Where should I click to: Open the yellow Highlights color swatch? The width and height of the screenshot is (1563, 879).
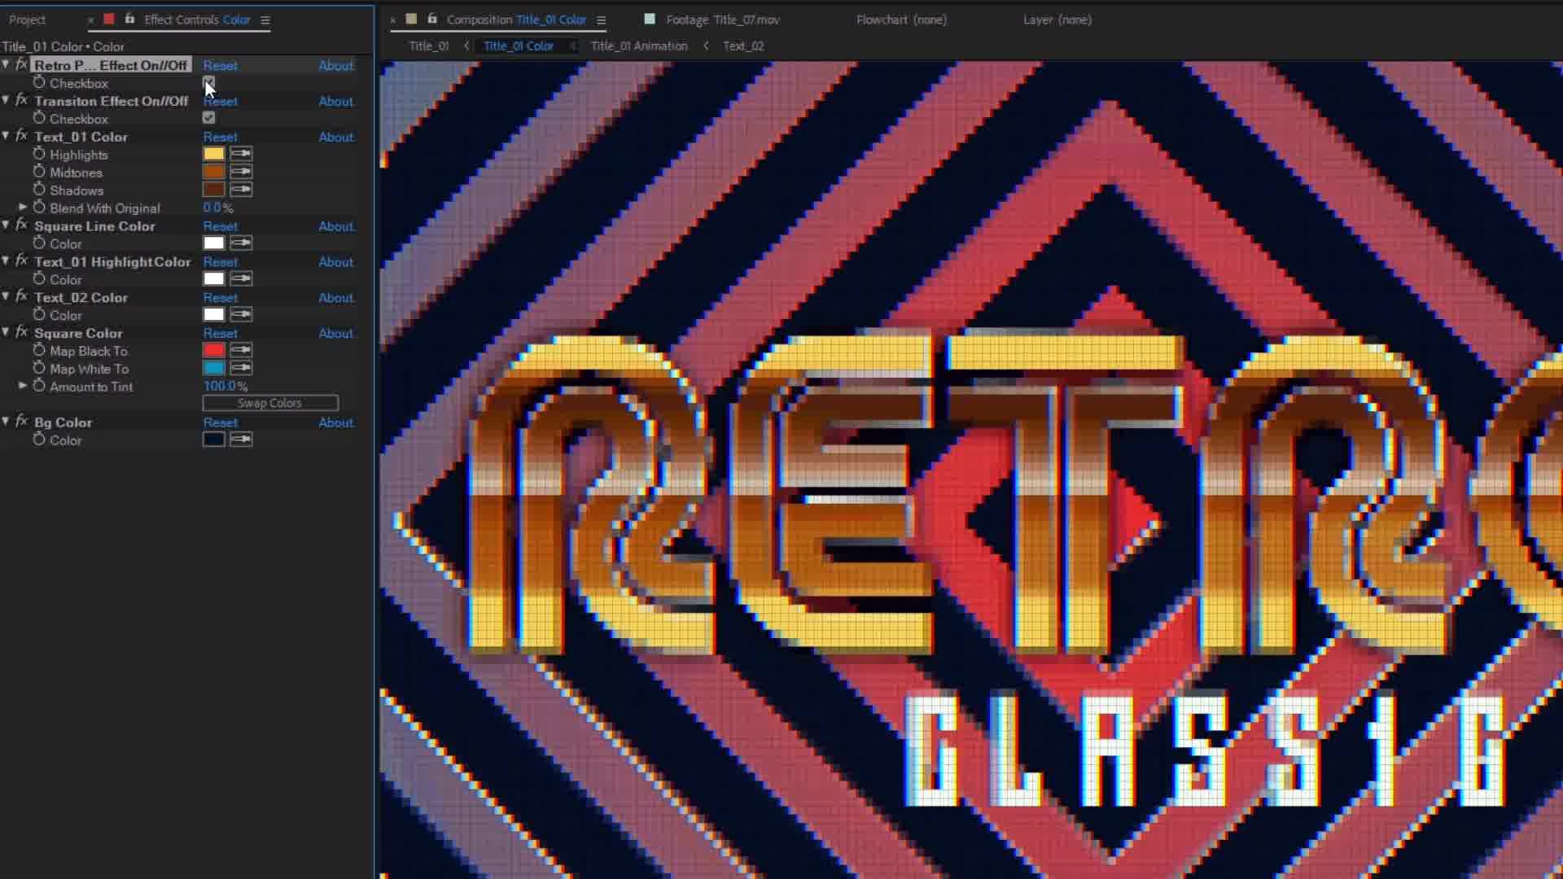[213, 154]
